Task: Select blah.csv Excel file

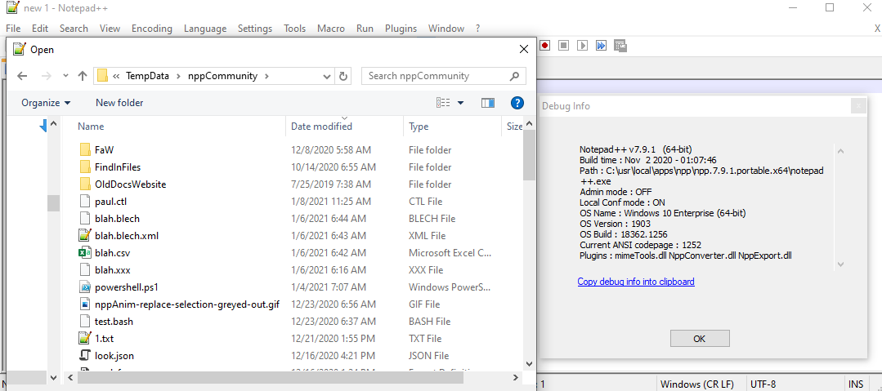Action: [x=113, y=253]
